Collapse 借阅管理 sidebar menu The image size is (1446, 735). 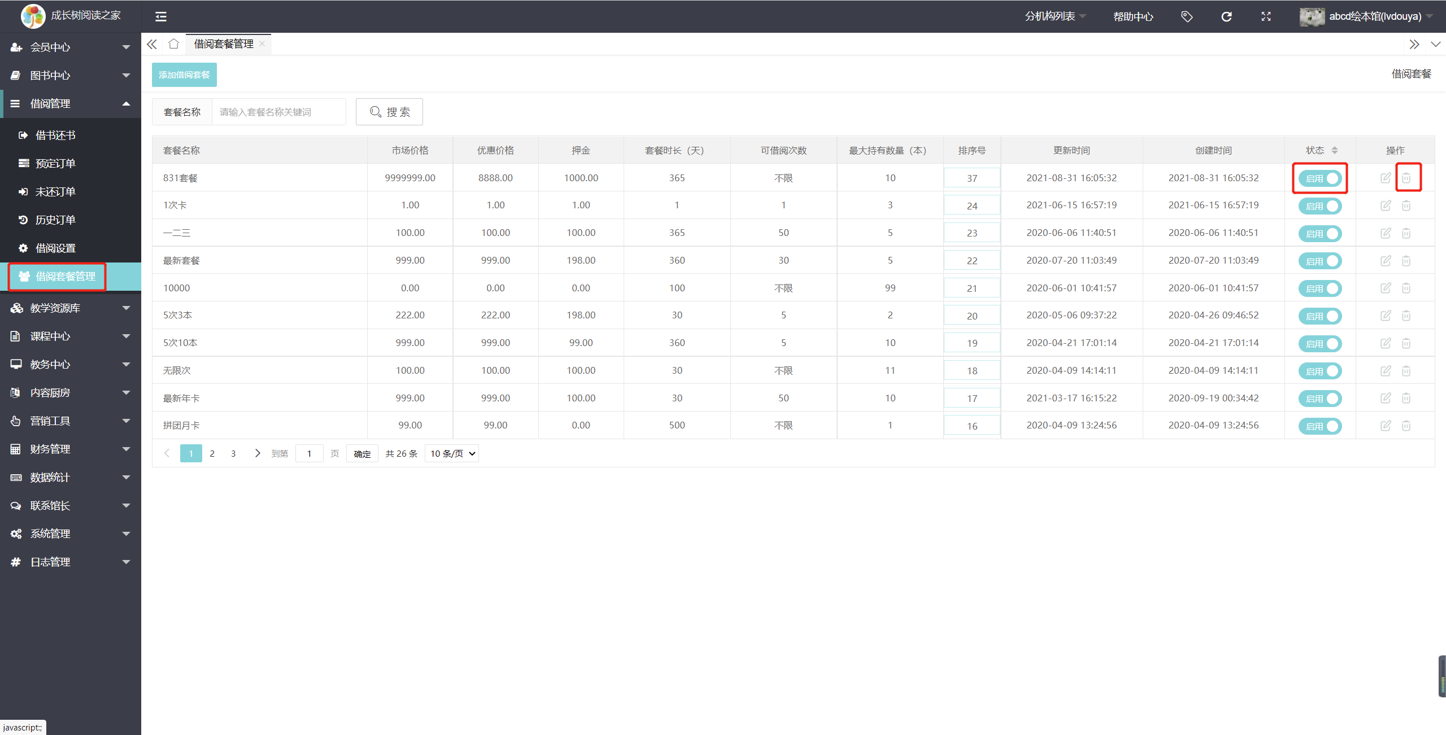pos(71,104)
